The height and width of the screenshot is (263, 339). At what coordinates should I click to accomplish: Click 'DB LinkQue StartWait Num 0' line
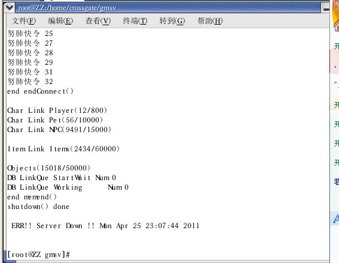coord(62,178)
